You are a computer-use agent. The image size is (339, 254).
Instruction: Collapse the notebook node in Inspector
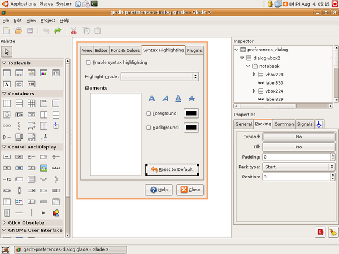(248, 66)
